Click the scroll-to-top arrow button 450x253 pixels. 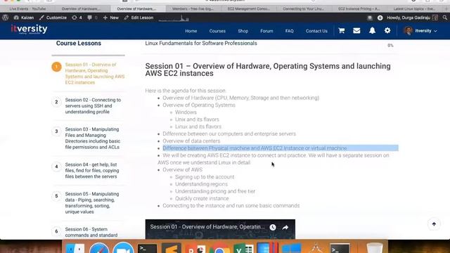tap(434, 224)
